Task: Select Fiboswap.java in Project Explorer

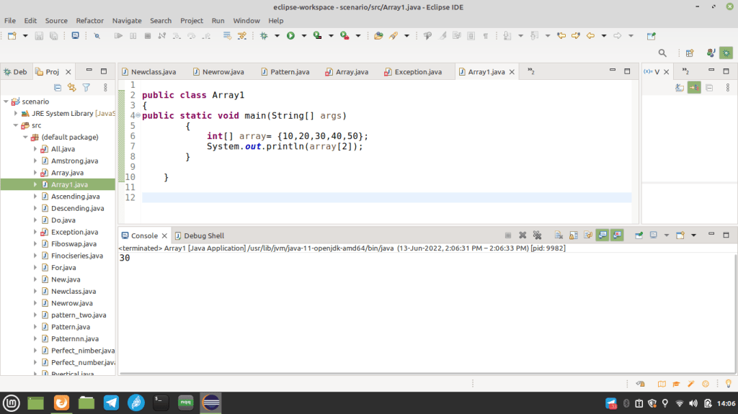Action: (74, 243)
